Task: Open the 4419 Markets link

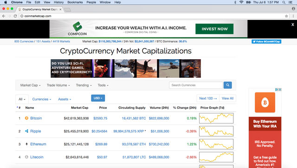Action: pyautogui.click(x=61, y=41)
